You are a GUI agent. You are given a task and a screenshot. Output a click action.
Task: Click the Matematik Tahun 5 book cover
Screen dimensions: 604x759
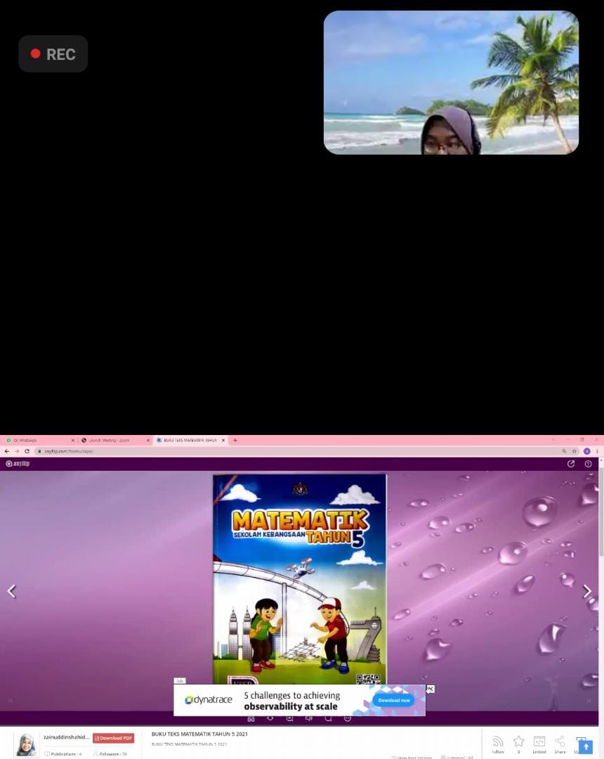coord(300,579)
